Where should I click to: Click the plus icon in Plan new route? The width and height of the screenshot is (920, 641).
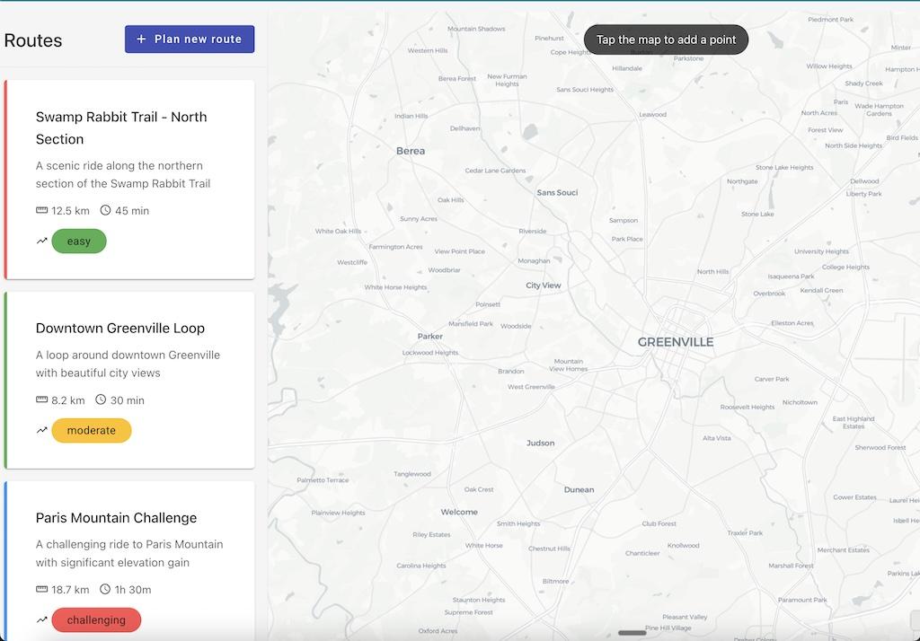click(x=141, y=39)
